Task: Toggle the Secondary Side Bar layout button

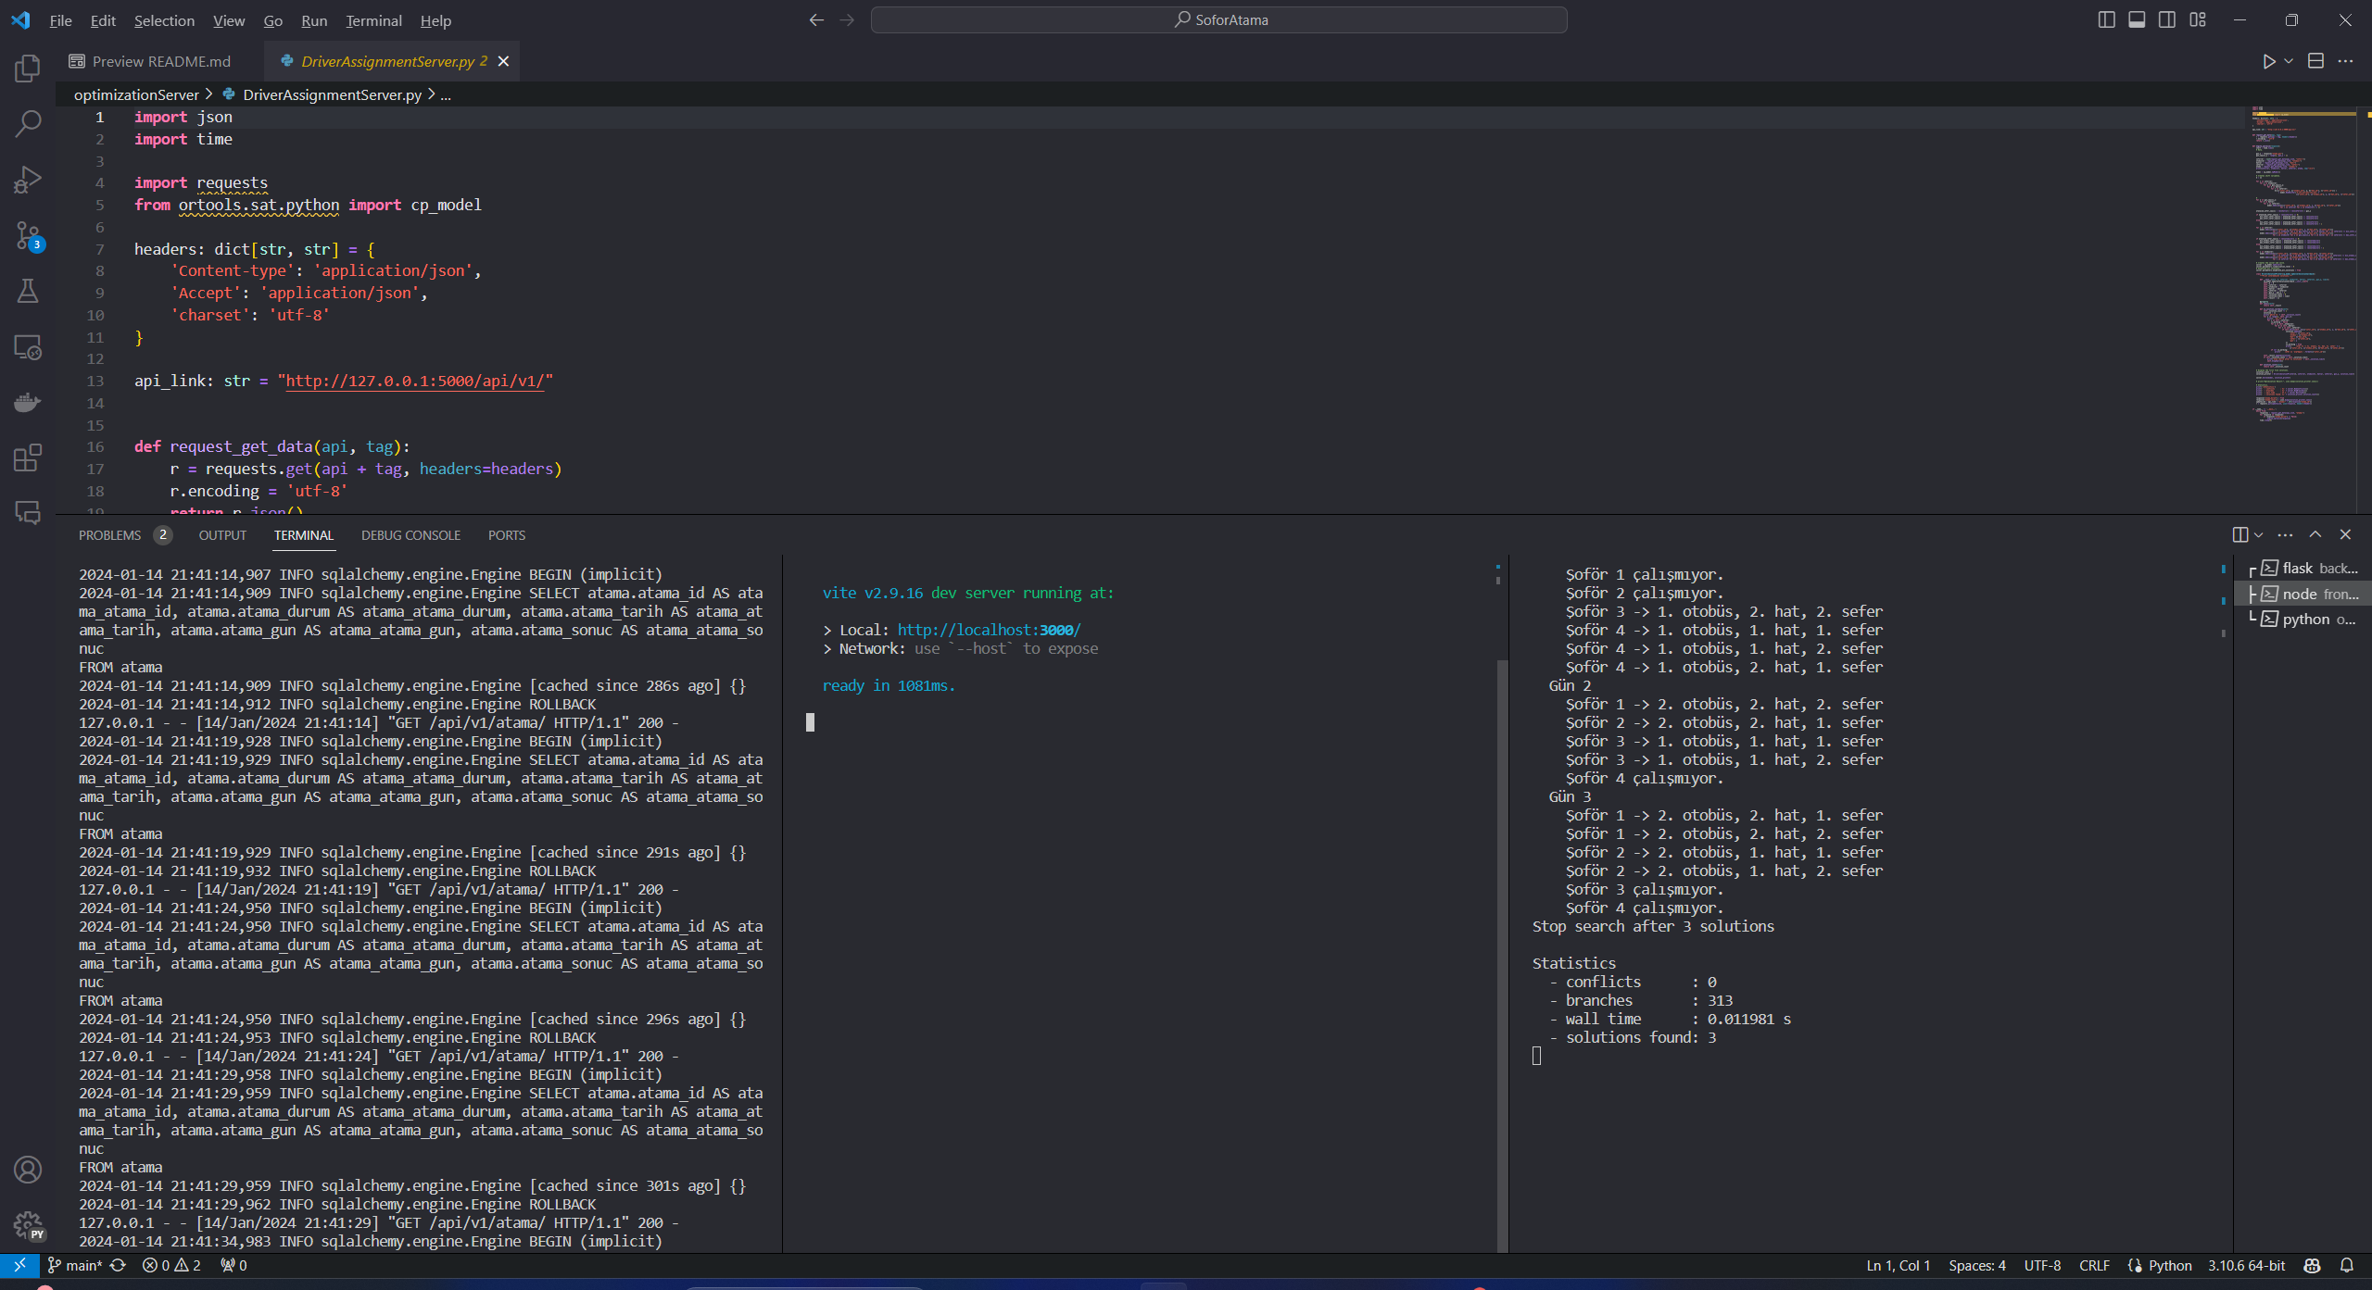Action: point(2167,19)
